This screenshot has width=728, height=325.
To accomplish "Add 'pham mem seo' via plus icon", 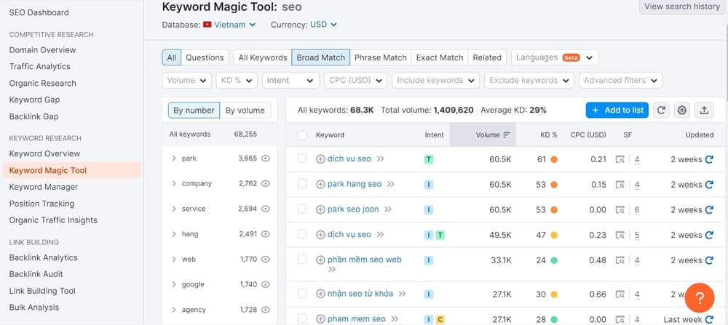I will tap(320, 319).
